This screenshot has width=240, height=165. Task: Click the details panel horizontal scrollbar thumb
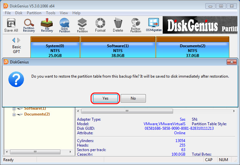click(x=127, y=111)
